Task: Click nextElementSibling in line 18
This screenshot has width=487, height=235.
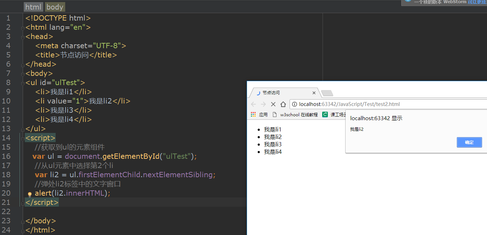Action: [x=179, y=175]
